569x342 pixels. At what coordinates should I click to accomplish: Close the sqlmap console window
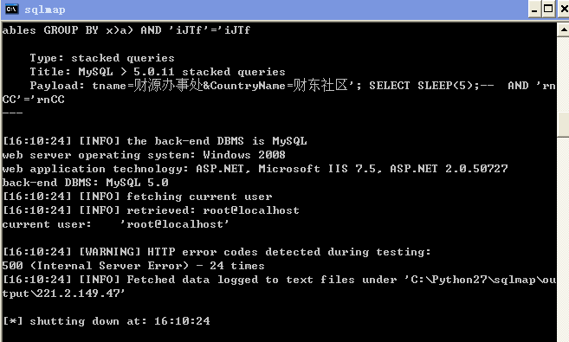(x=564, y=9)
